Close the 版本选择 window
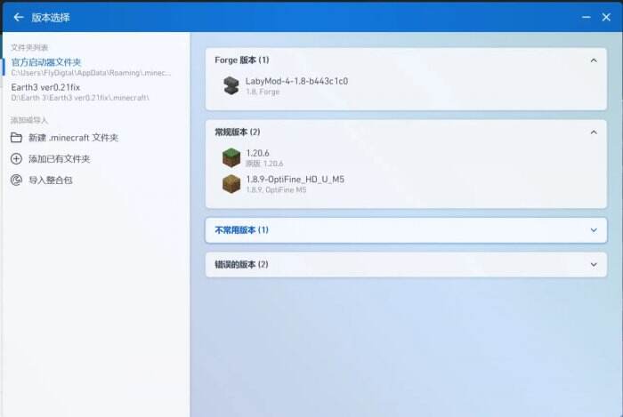This screenshot has width=623, height=417. (x=606, y=17)
